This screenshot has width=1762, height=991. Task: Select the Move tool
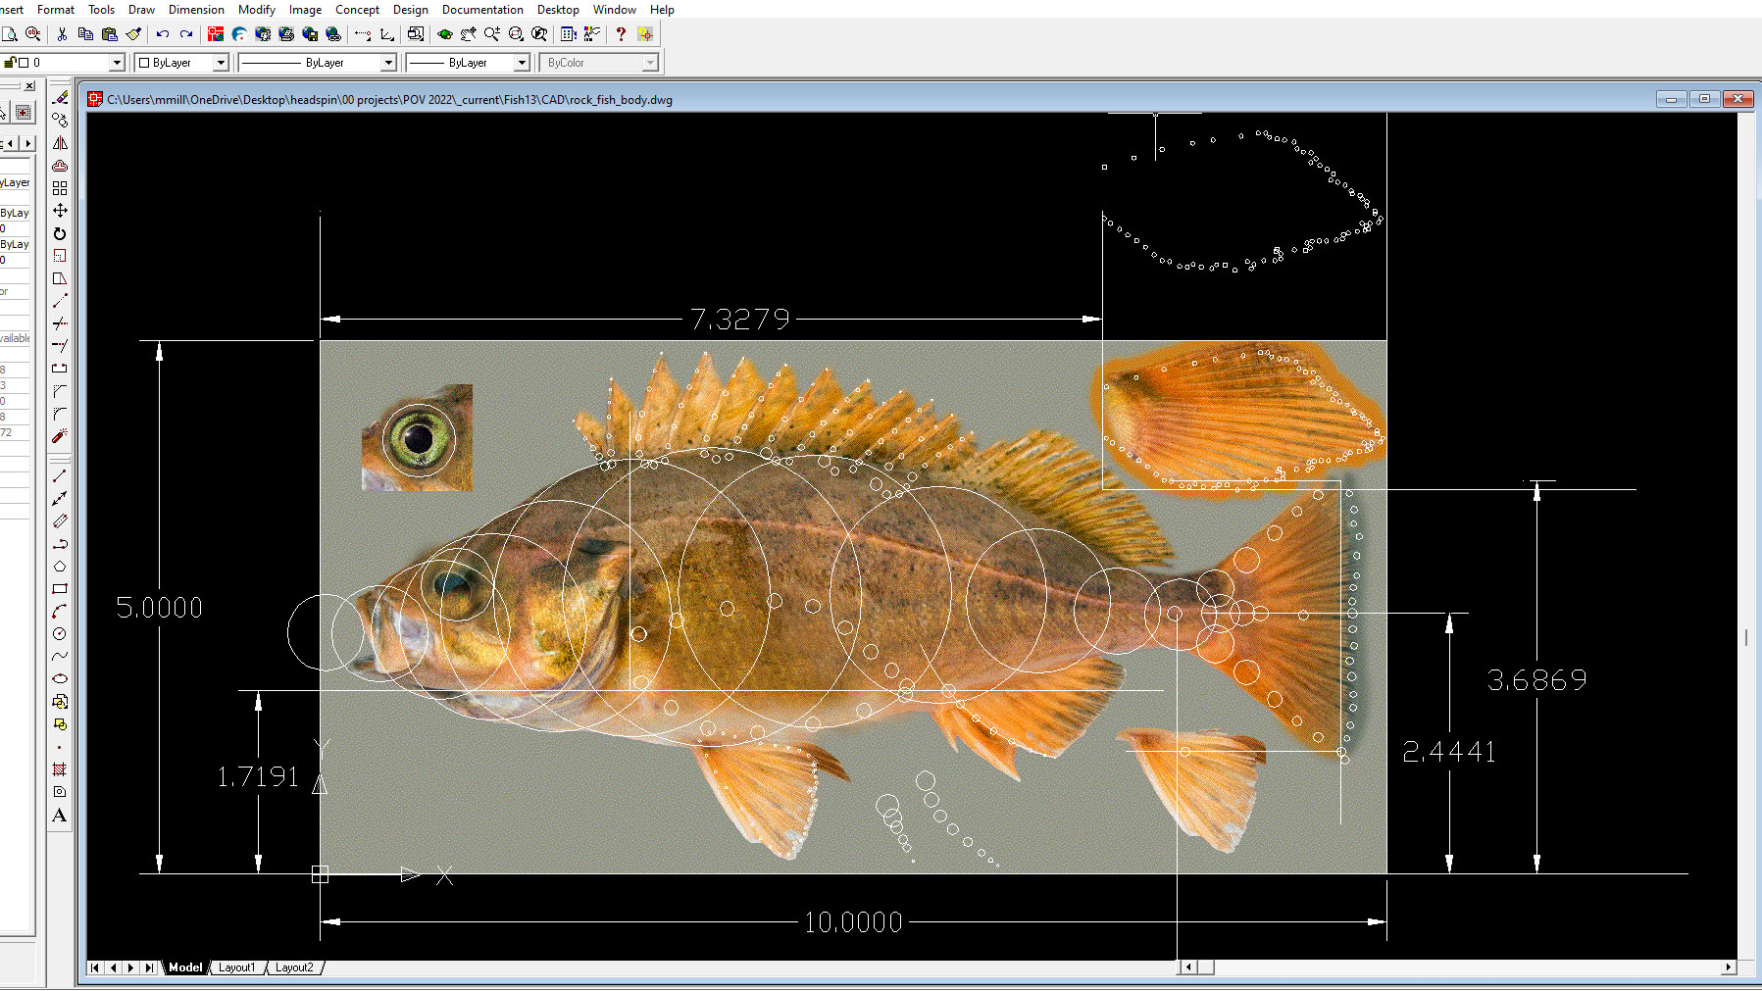click(x=60, y=211)
